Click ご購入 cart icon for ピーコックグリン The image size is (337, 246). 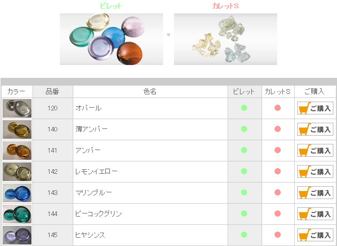pyautogui.click(x=315, y=214)
